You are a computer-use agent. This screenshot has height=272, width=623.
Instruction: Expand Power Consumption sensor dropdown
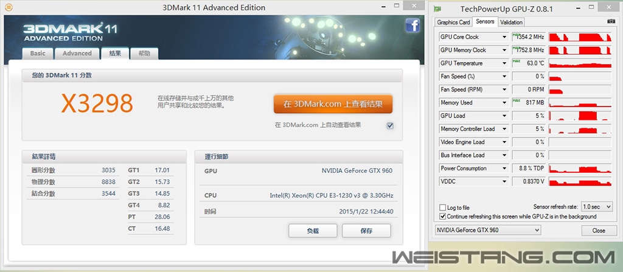tap(504, 168)
